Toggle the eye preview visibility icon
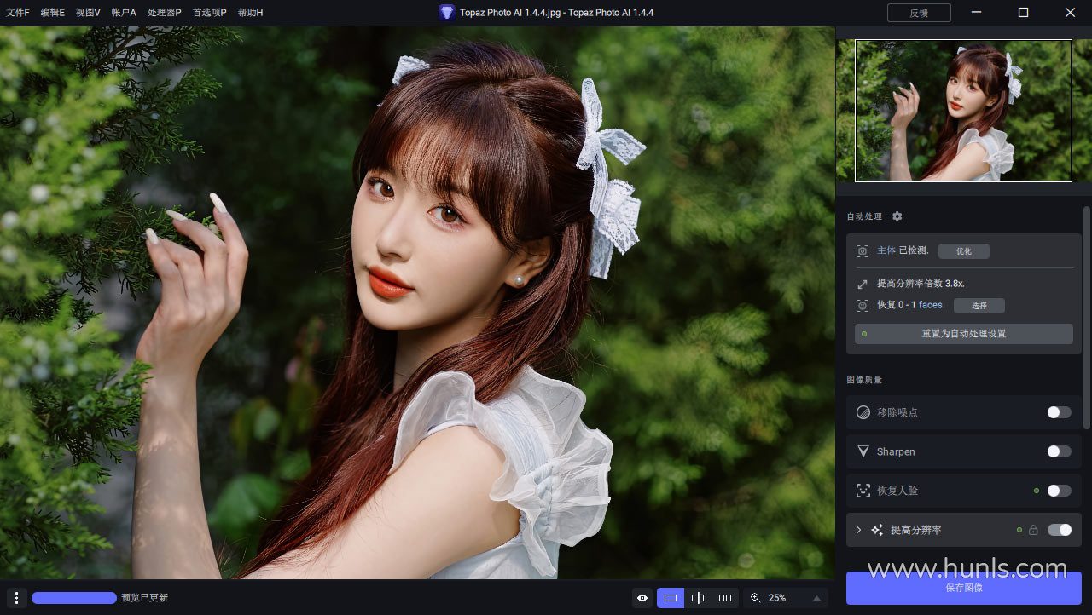The width and height of the screenshot is (1092, 615). pos(642,598)
